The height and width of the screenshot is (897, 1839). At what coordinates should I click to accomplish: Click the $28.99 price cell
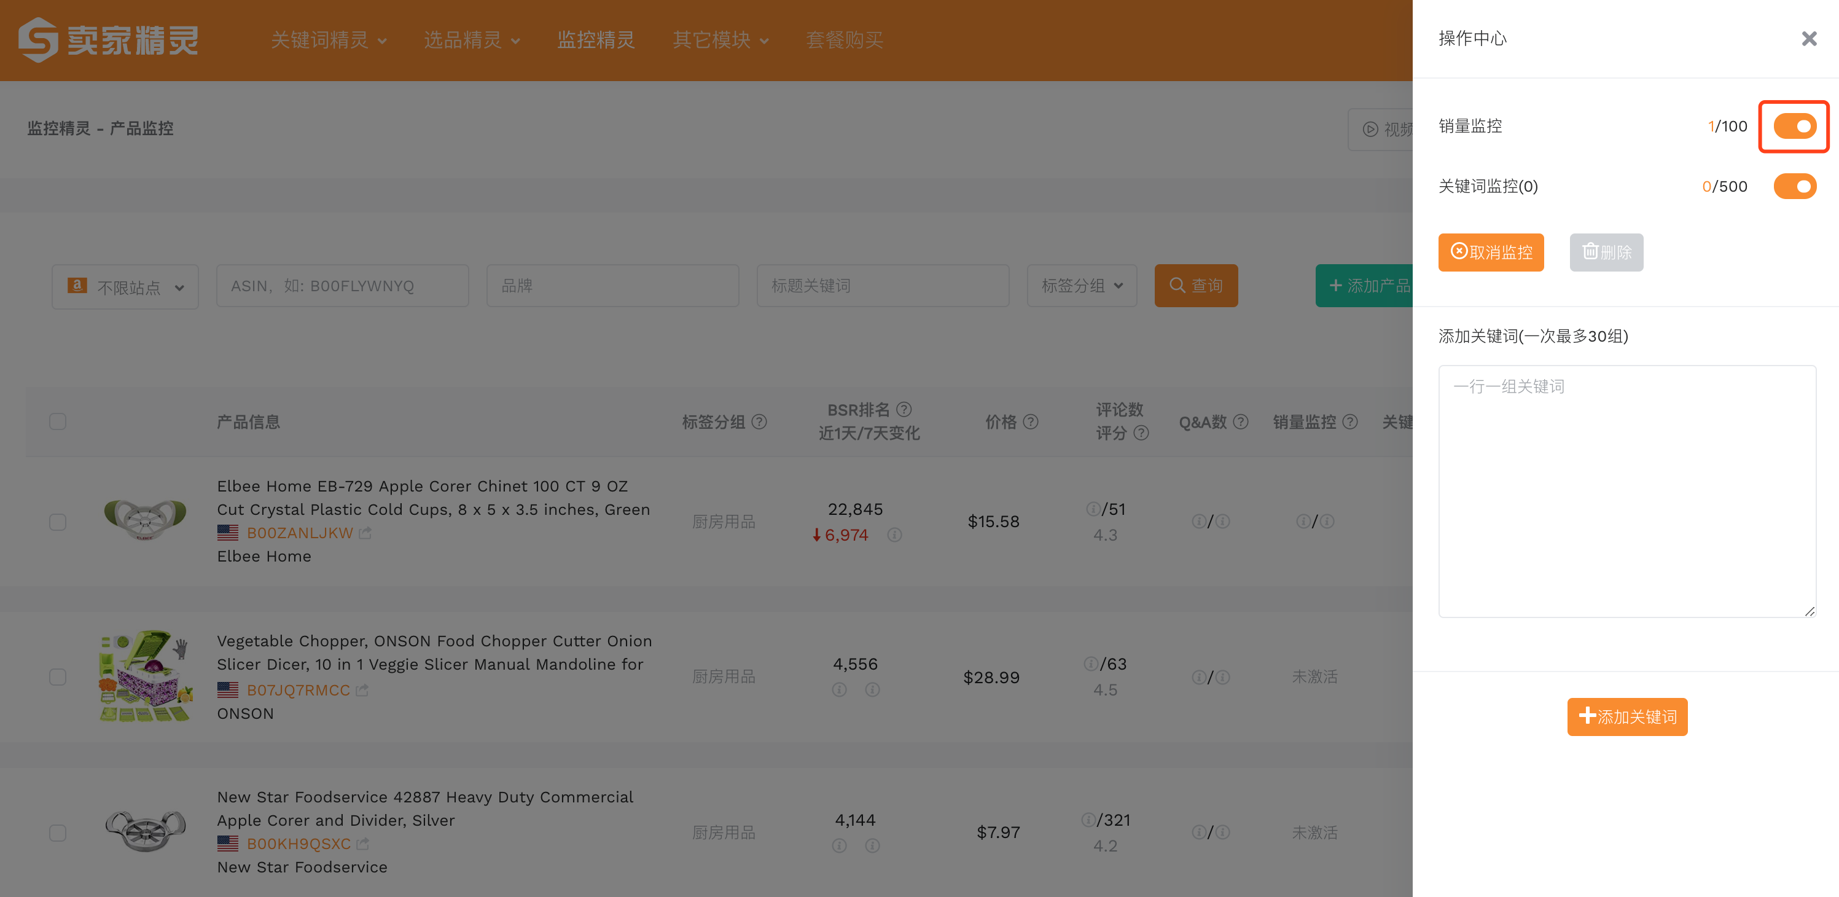pyautogui.click(x=991, y=677)
